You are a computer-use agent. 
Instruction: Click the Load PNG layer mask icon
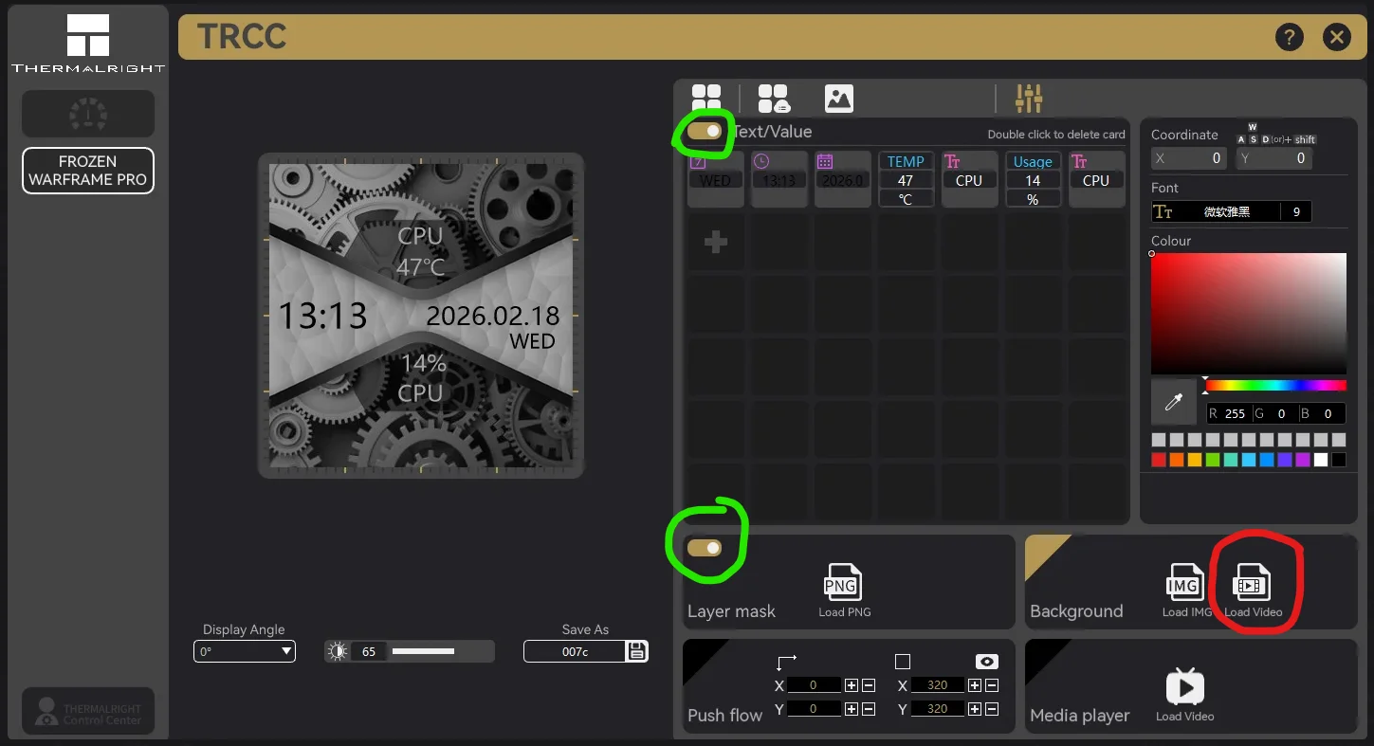tap(841, 585)
